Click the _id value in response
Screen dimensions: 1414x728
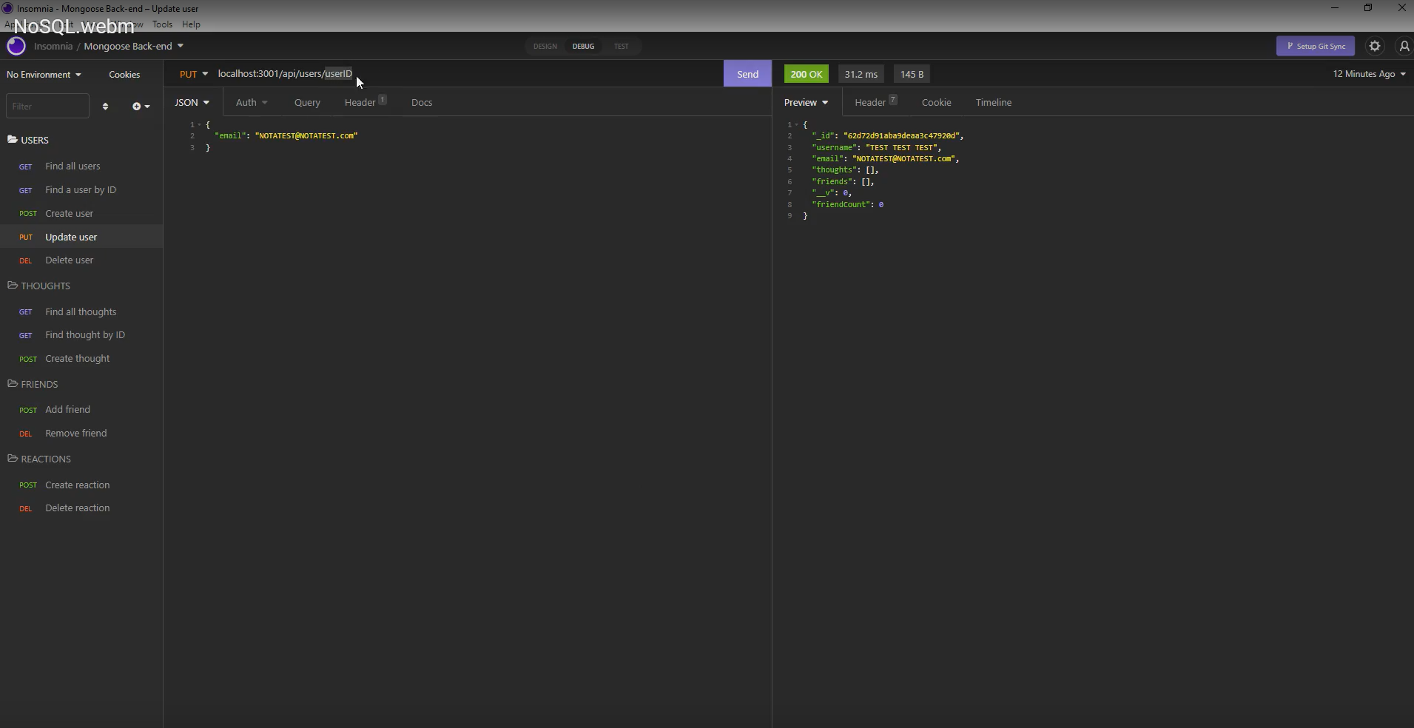901,136
